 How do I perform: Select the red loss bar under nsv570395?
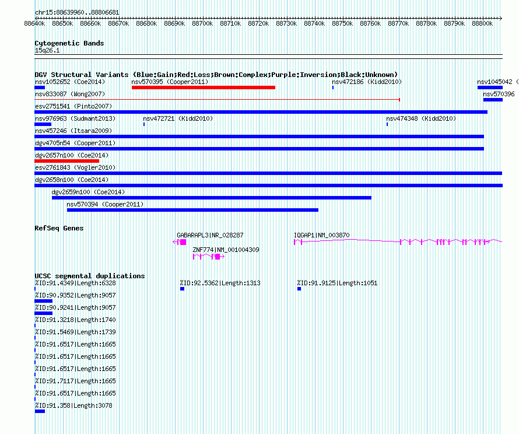click(x=204, y=87)
